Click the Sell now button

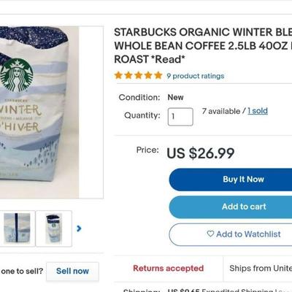(72, 271)
